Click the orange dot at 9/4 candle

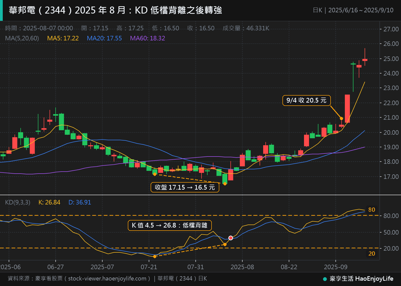341,118
